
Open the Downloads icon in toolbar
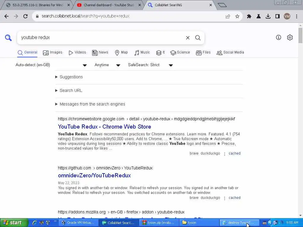tap(268, 16)
